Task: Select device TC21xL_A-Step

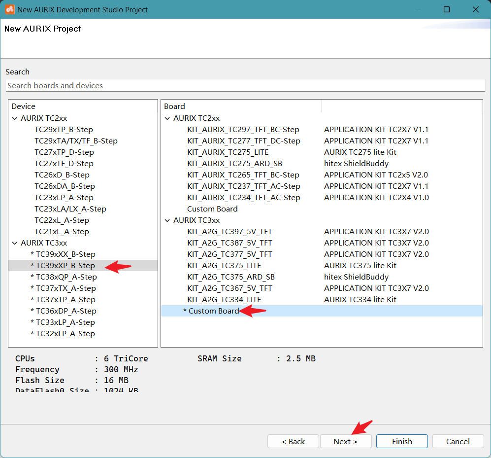Action: [62, 231]
